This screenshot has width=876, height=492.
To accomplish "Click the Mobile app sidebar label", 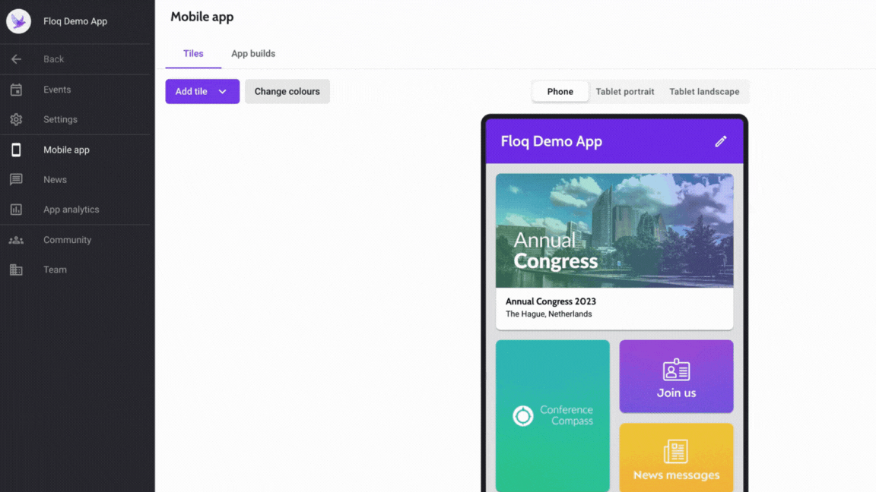I will [66, 150].
